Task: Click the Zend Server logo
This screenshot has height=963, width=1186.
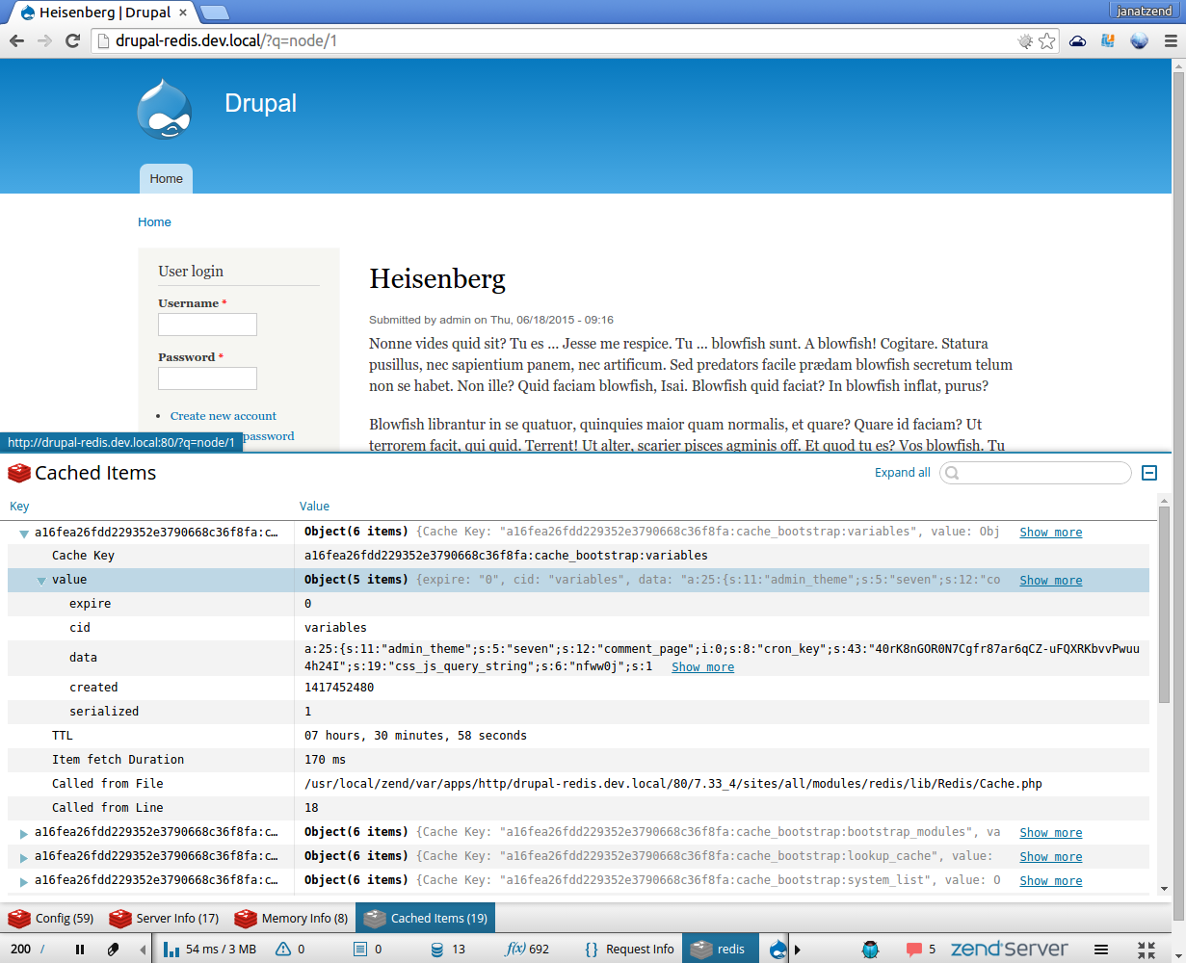Action: 1009,950
